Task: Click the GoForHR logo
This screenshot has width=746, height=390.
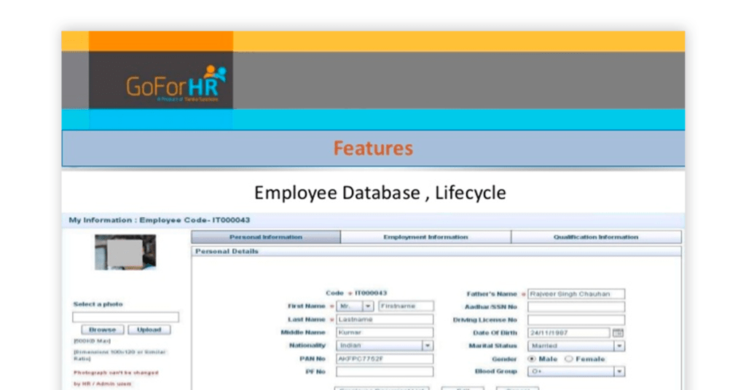Action: [176, 84]
